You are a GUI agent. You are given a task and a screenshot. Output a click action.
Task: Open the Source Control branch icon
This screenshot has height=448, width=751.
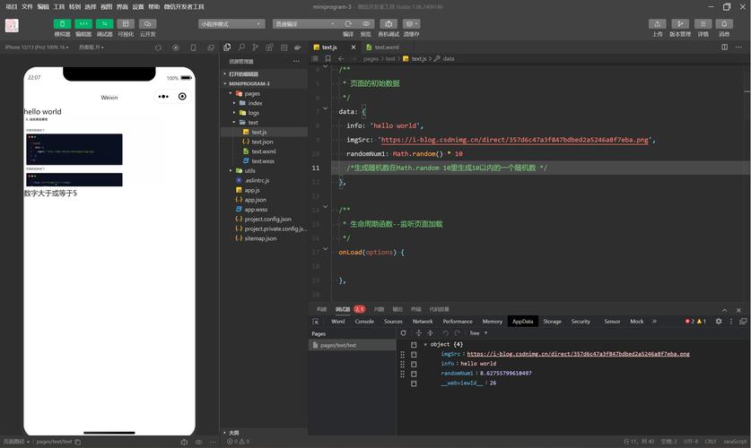coord(256,47)
